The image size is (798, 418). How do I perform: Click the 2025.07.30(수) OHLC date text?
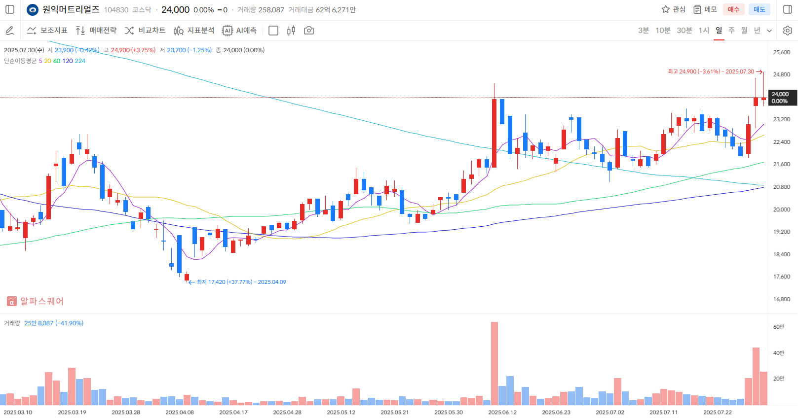click(24, 50)
